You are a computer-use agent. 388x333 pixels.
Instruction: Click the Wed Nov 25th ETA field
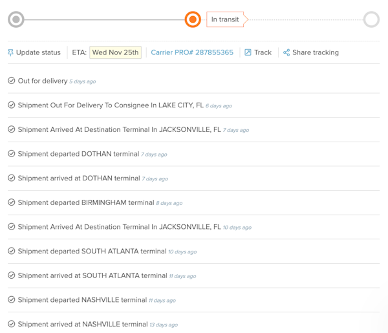point(115,52)
